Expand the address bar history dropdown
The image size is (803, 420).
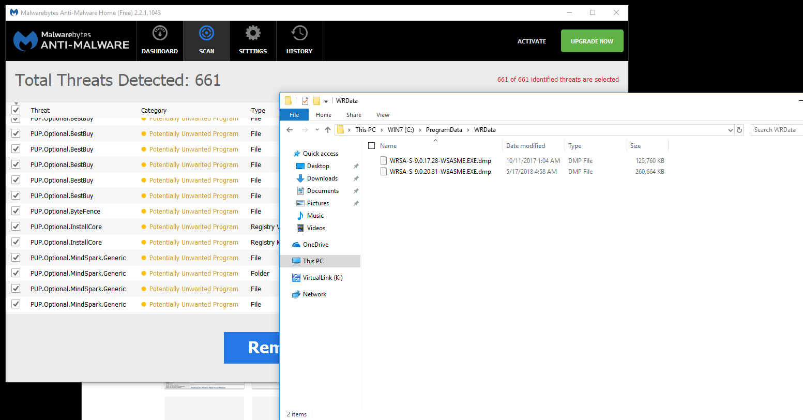tap(730, 130)
